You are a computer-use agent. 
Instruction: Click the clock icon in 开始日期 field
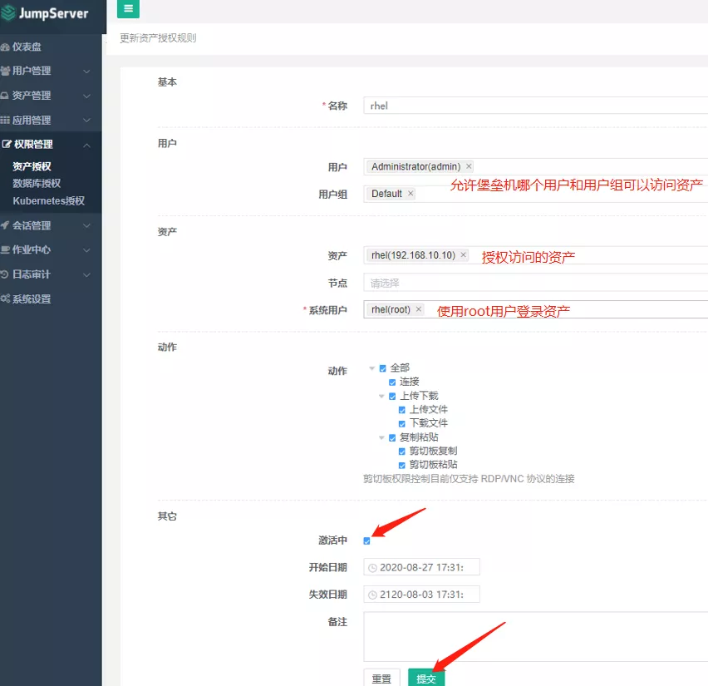point(372,568)
